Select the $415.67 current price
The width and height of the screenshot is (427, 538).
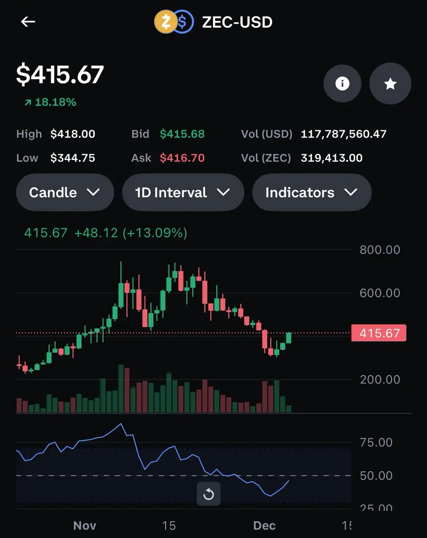(60, 74)
